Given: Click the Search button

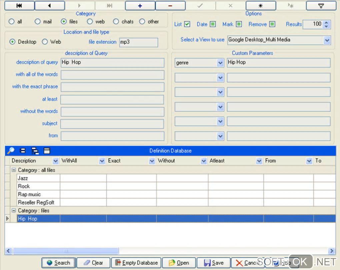Looking at the screenshot, I should [x=59, y=263].
